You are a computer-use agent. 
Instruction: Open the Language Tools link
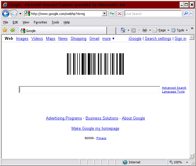(173, 92)
